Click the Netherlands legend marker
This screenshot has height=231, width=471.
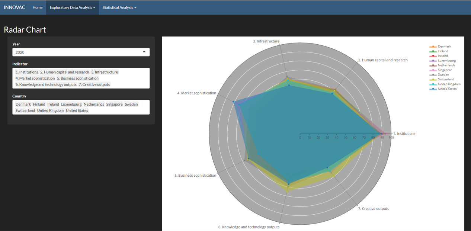[x=433, y=65]
